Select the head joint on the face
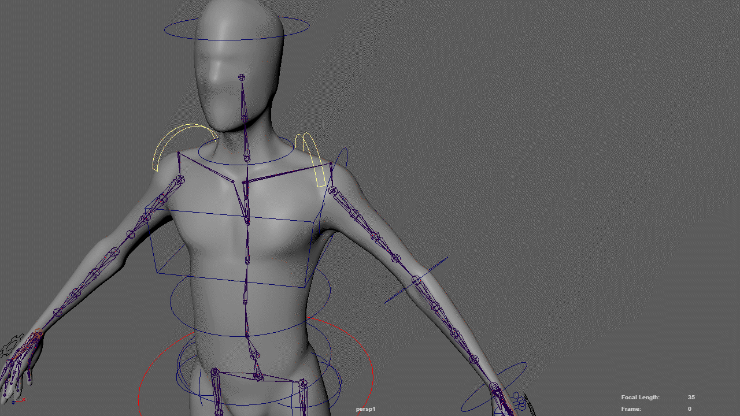 coord(242,77)
